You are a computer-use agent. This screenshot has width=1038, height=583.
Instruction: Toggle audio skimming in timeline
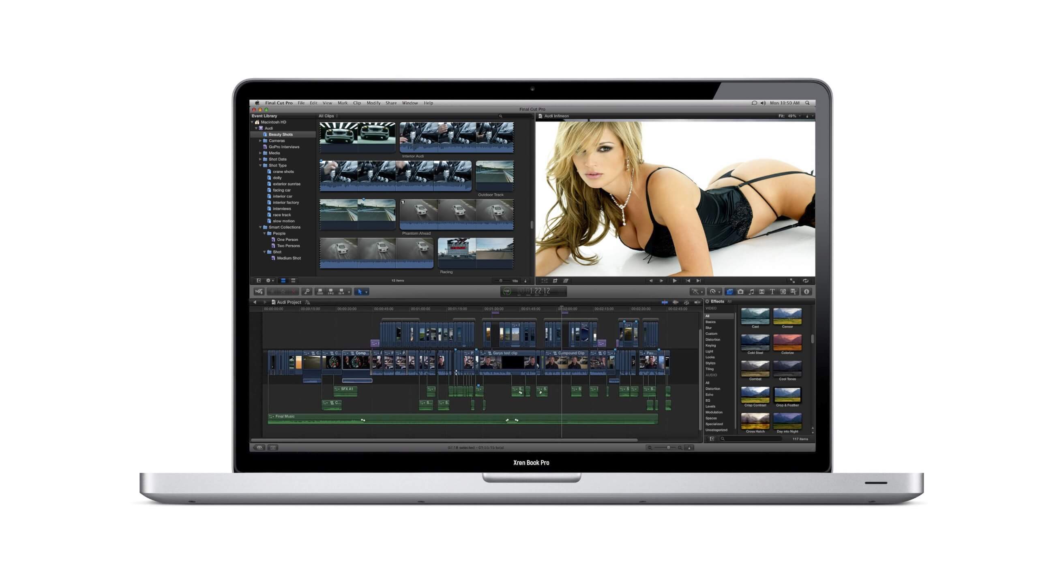[x=676, y=302]
